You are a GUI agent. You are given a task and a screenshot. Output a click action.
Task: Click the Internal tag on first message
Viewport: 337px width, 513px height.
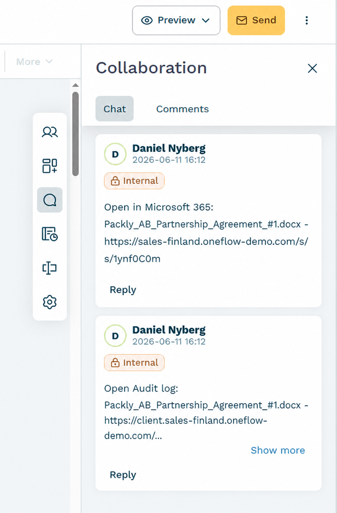coord(134,181)
